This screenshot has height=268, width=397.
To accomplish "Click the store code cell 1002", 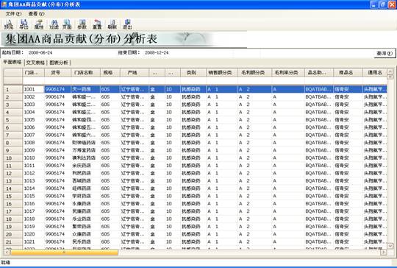I will click(x=33, y=97).
